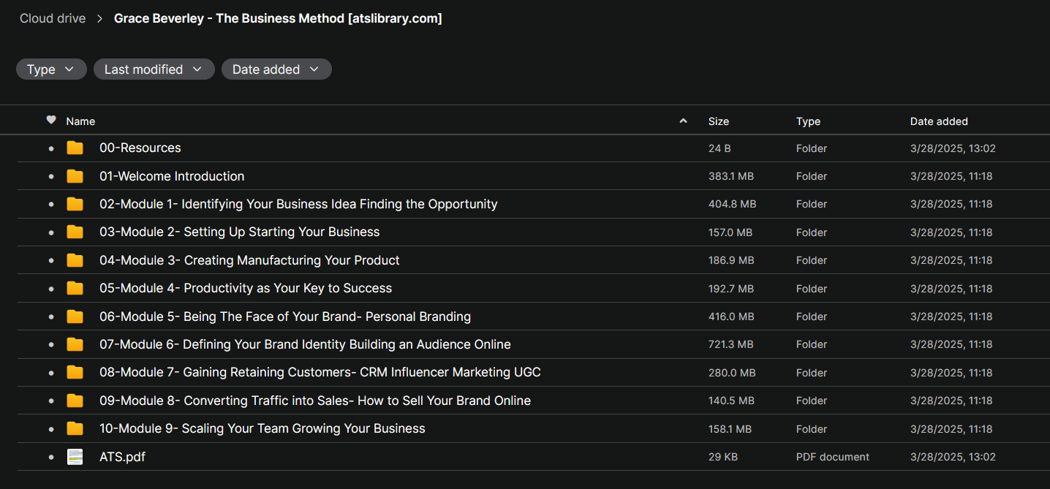The width and height of the screenshot is (1050, 489).
Task: Sort files by Size column header
Action: point(718,121)
